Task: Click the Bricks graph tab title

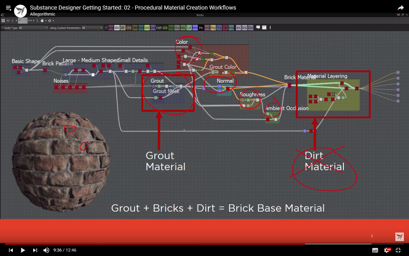Action: tap(200, 15)
